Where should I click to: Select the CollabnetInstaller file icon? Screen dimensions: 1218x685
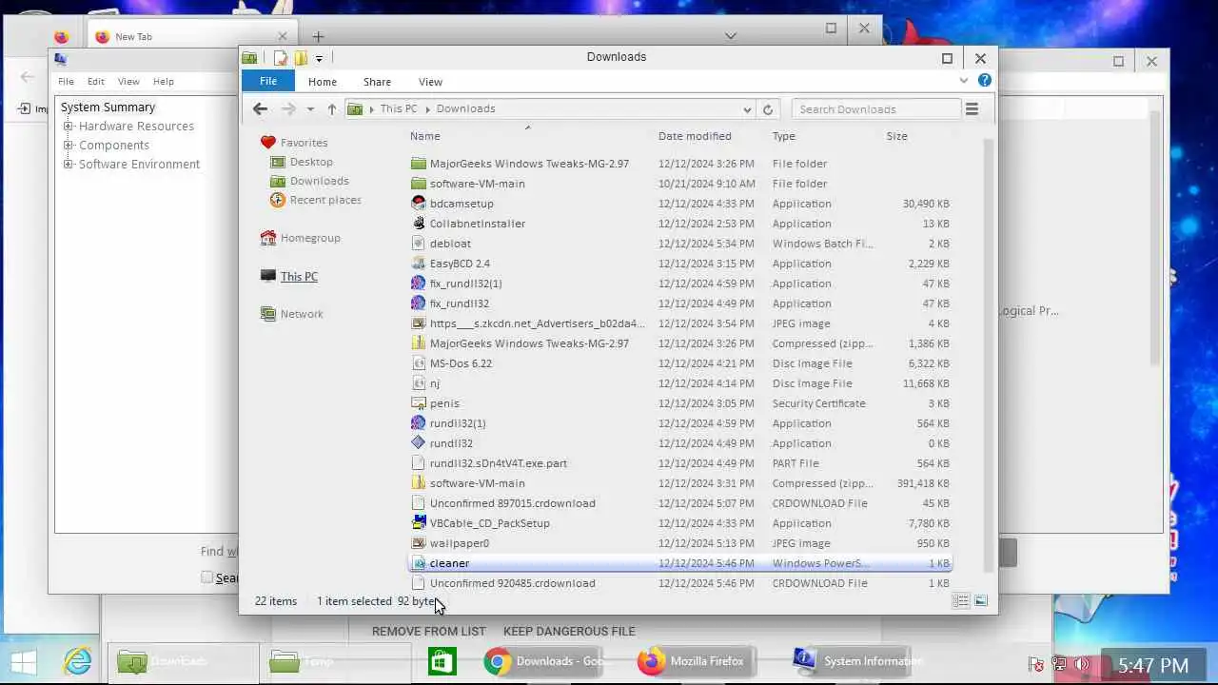(x=418, y=224)
